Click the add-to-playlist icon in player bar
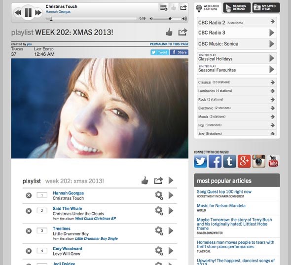Image resolution: width=291 pixels, height=265 pixels. (x=163, y=7)
